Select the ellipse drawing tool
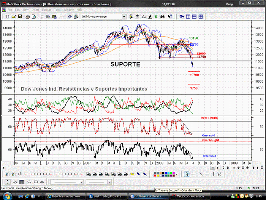Screen dimensions: 266x200 pos(29,182)
